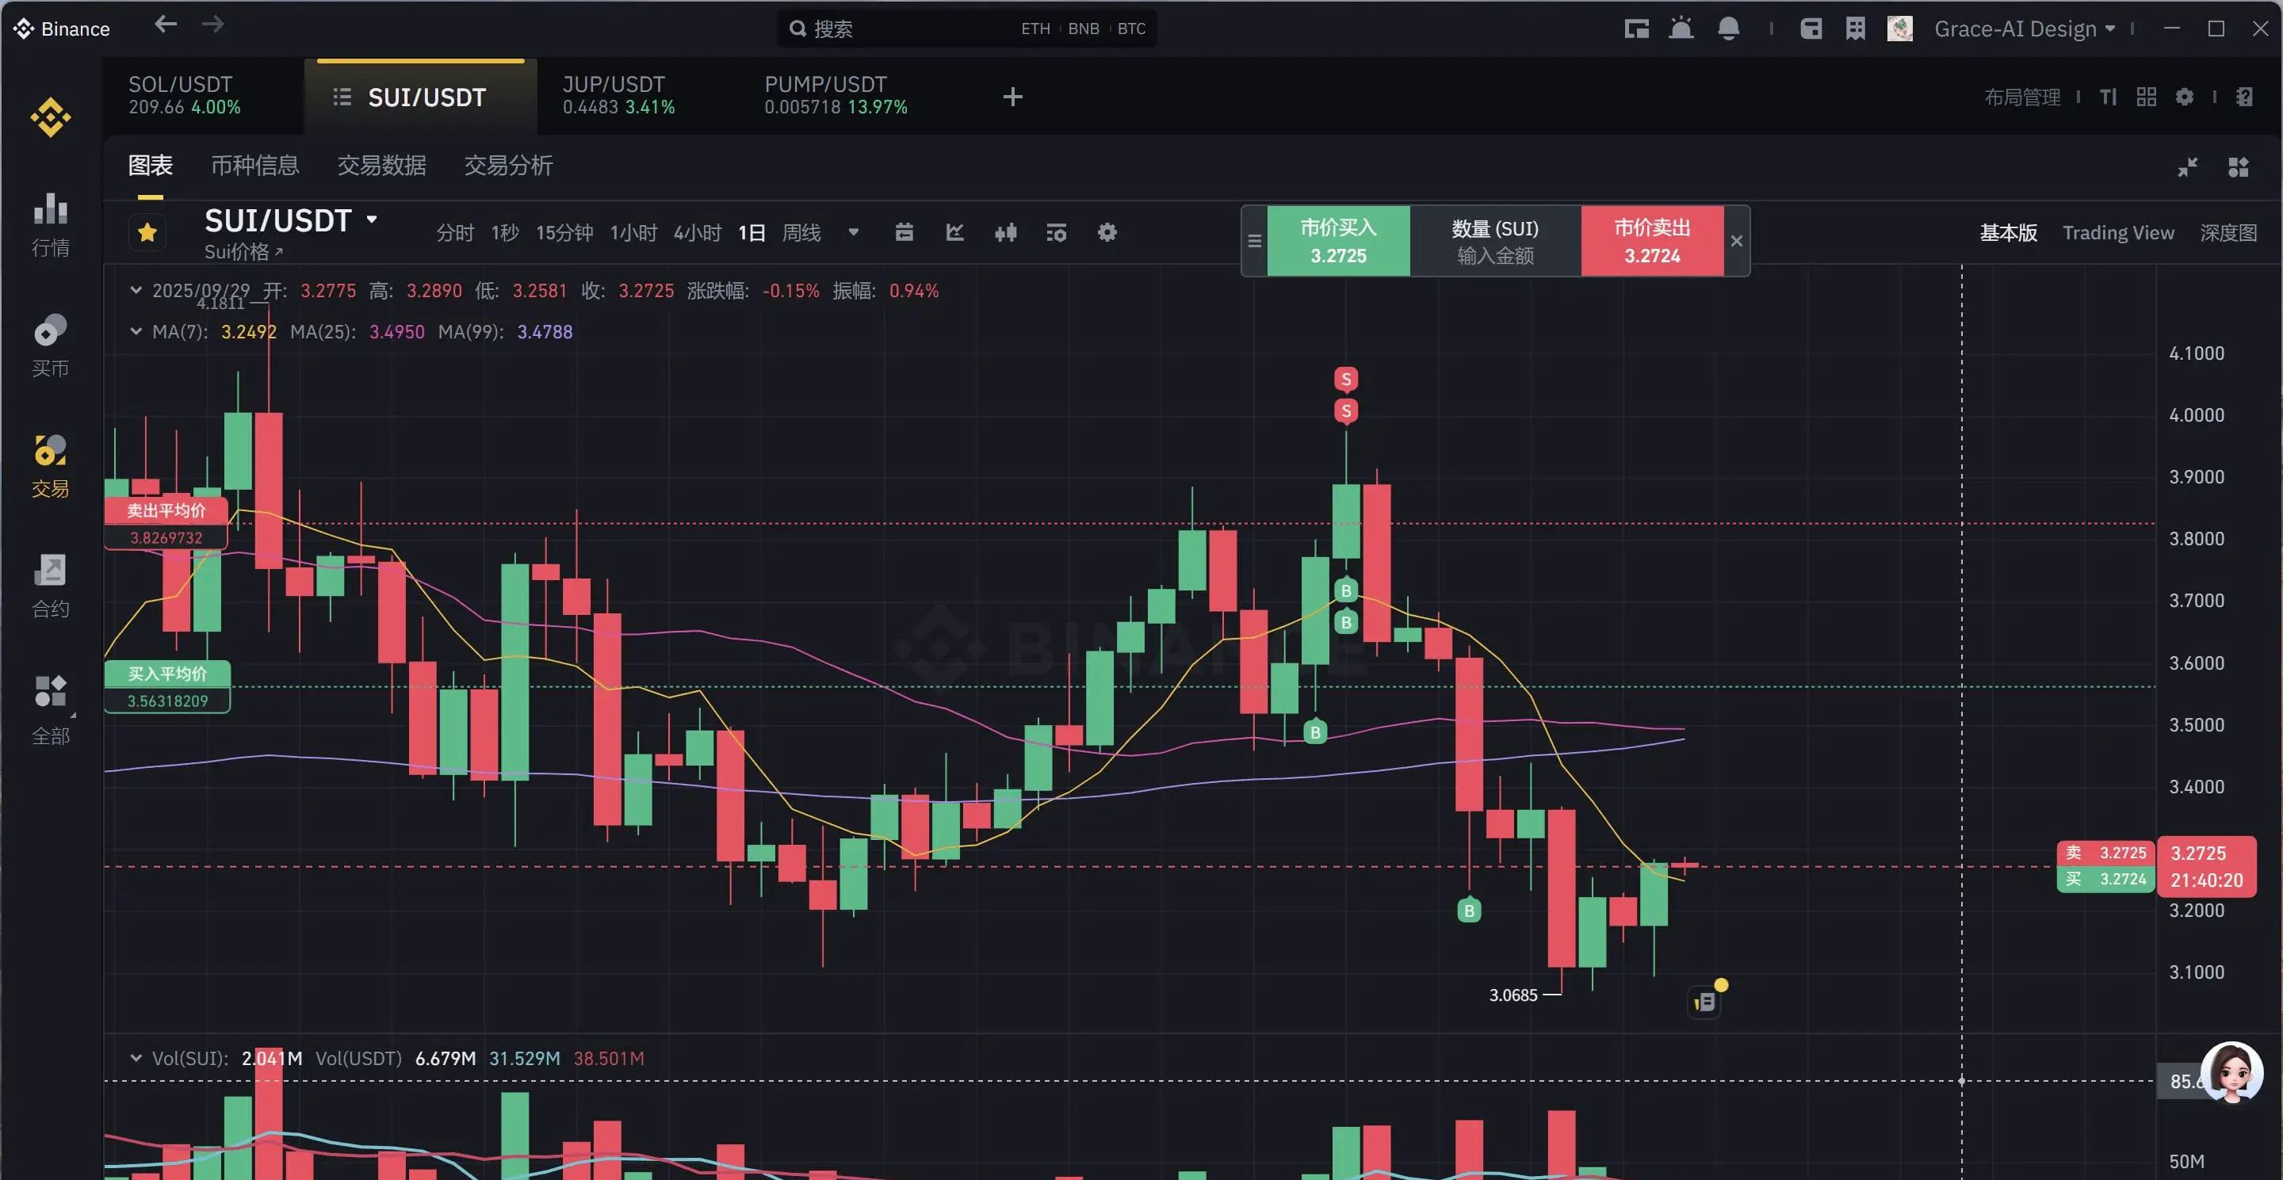Switch chart to Trading View mode
Image resolution: width=2283 pixels, height=1180 pixels.
pos(2117,232)
